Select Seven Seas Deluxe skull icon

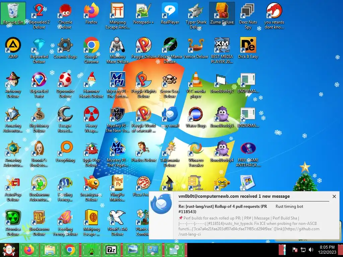tap(170, 85)
